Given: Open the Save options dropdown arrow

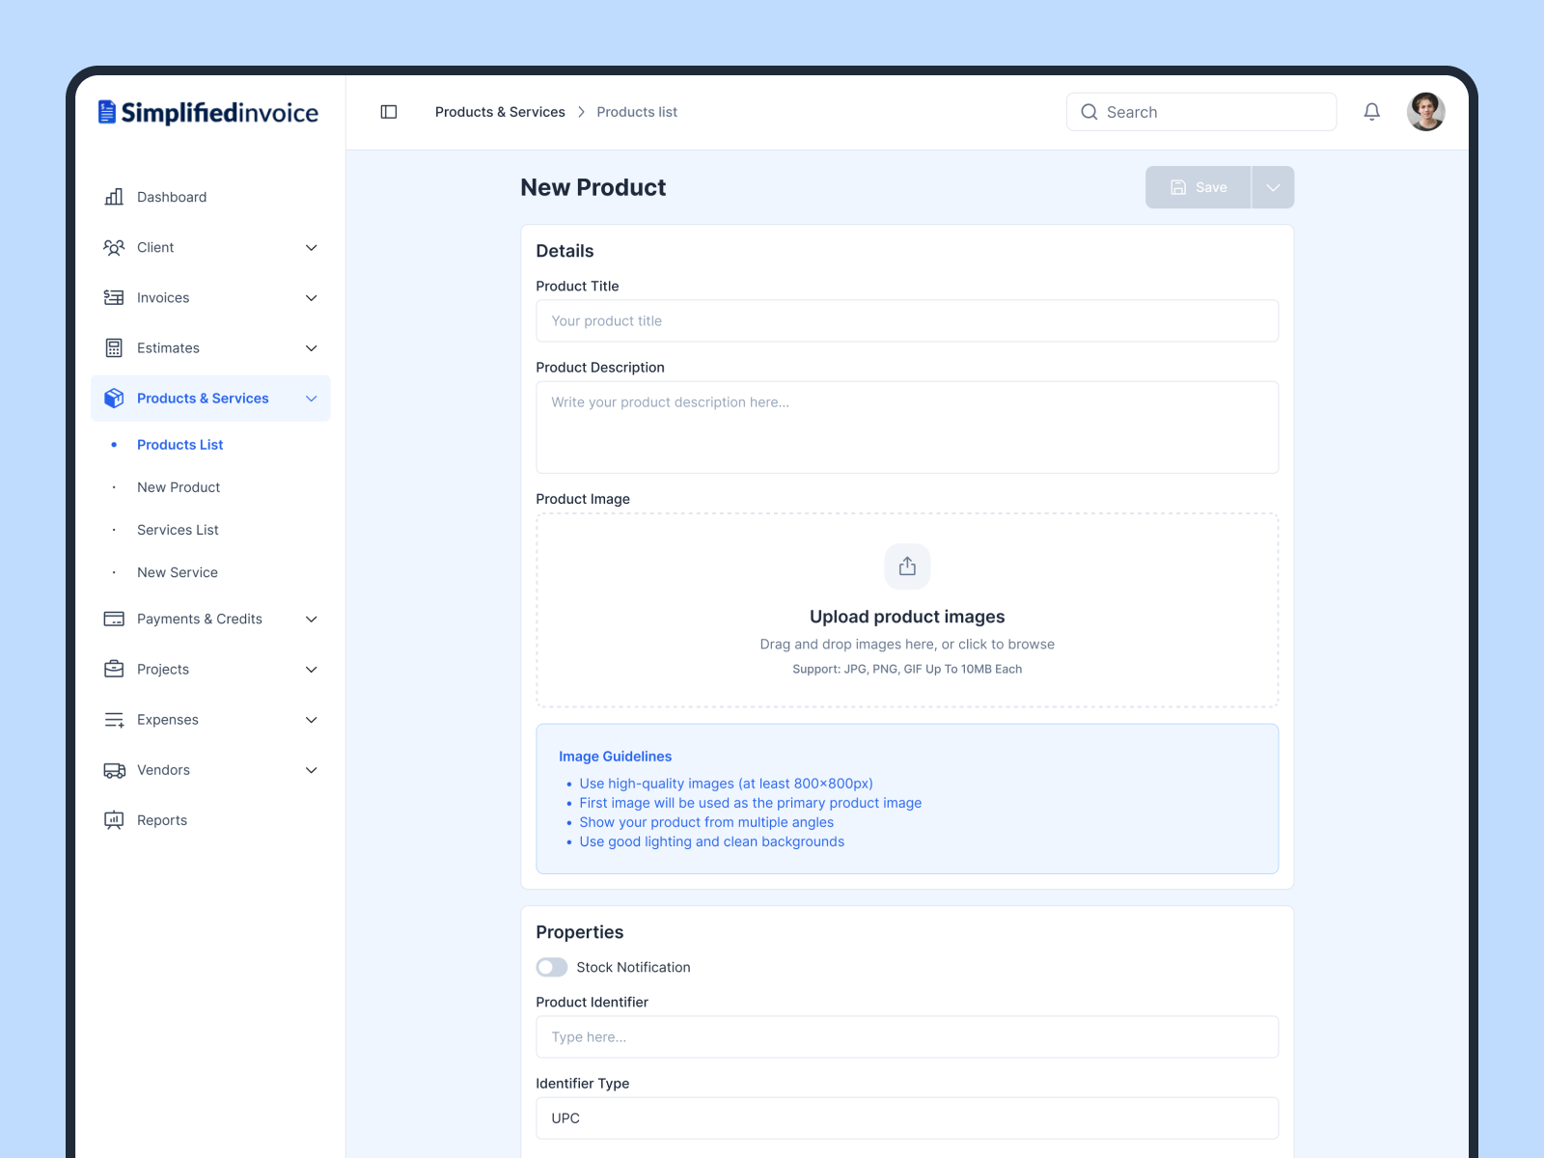Looking at the screenshot, I should click(x=1273, y=187).
